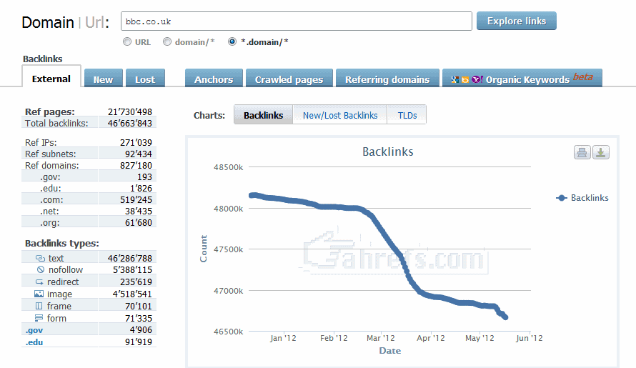Open the .gov backlinks link
This screenshot has height=368, width=636.
click(x=34, y=330)
